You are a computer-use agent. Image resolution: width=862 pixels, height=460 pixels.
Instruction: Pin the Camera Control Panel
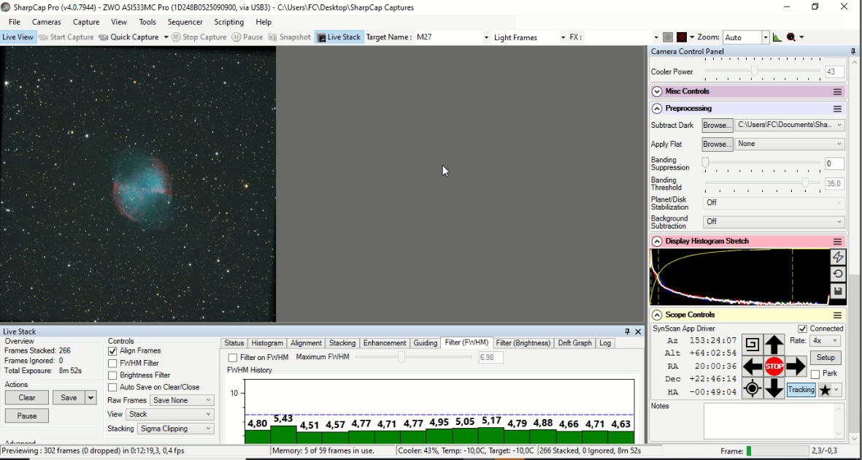point(853,52)
